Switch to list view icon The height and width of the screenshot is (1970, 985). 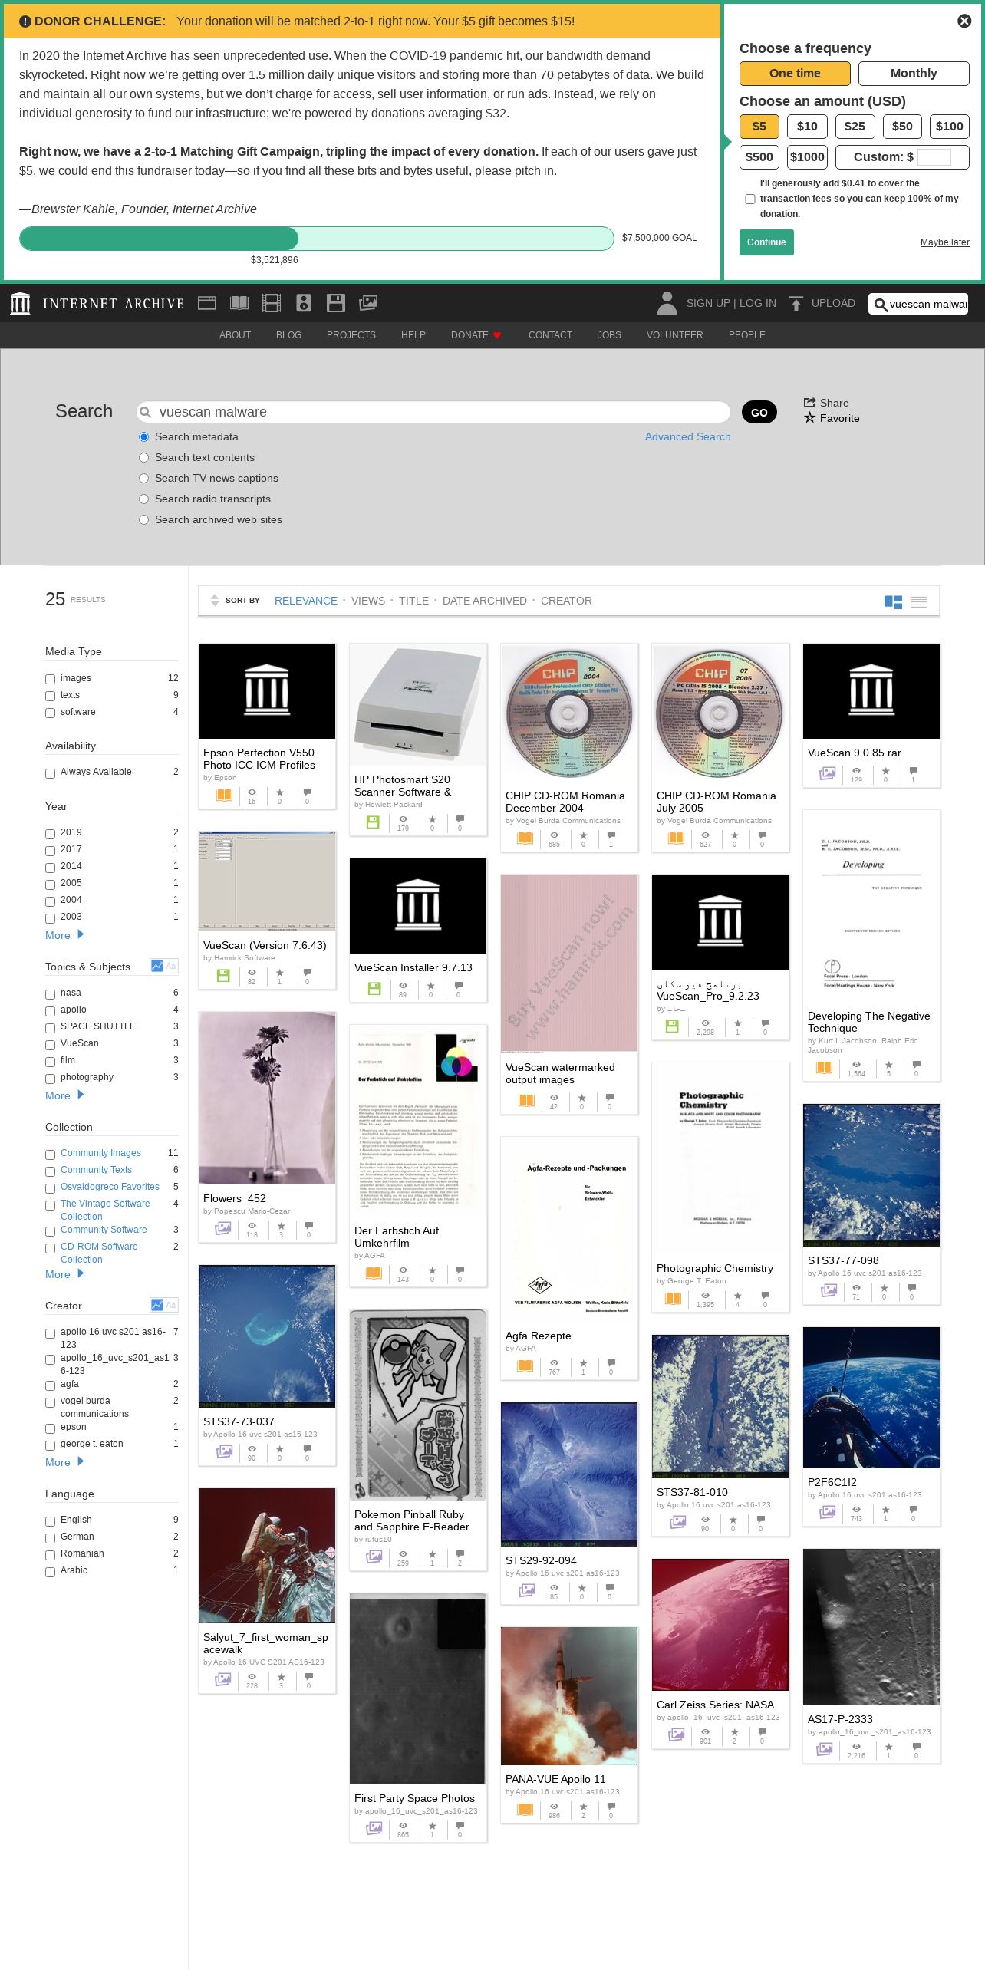pyautogui.click(x=919, y=602)
